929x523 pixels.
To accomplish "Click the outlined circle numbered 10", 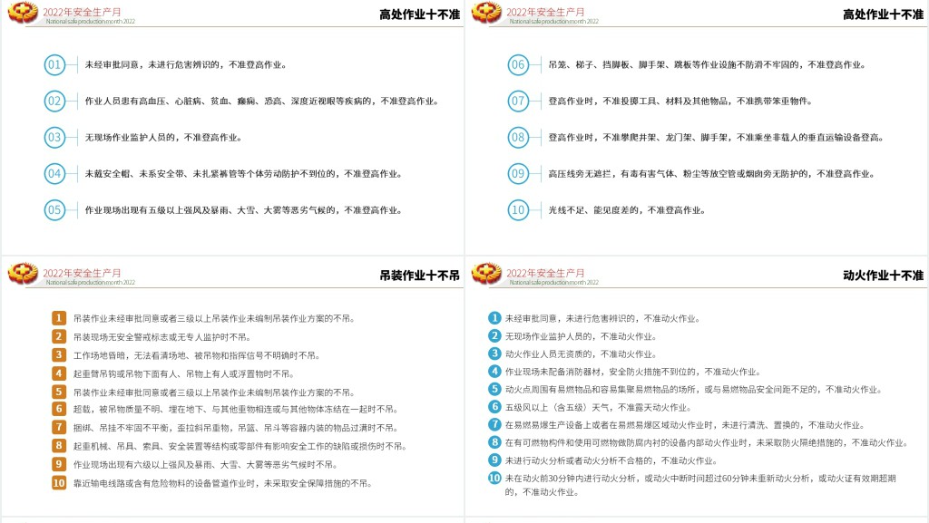I will point(518,209).
